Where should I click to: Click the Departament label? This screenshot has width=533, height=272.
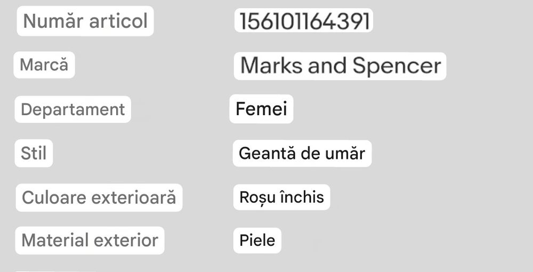(x=72, y=109)
